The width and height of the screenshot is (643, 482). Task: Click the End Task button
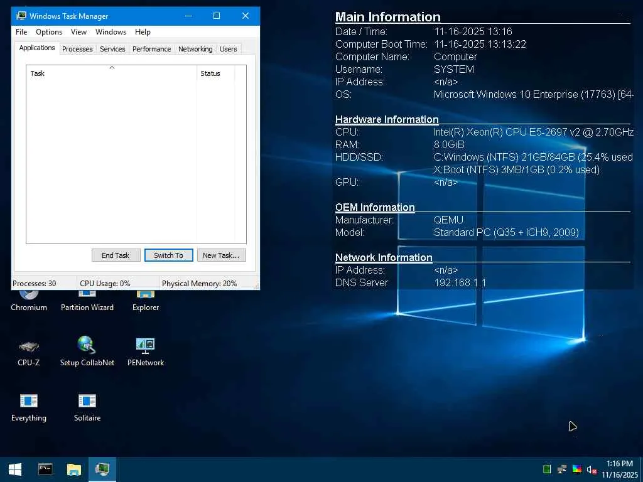coord(116,255)
